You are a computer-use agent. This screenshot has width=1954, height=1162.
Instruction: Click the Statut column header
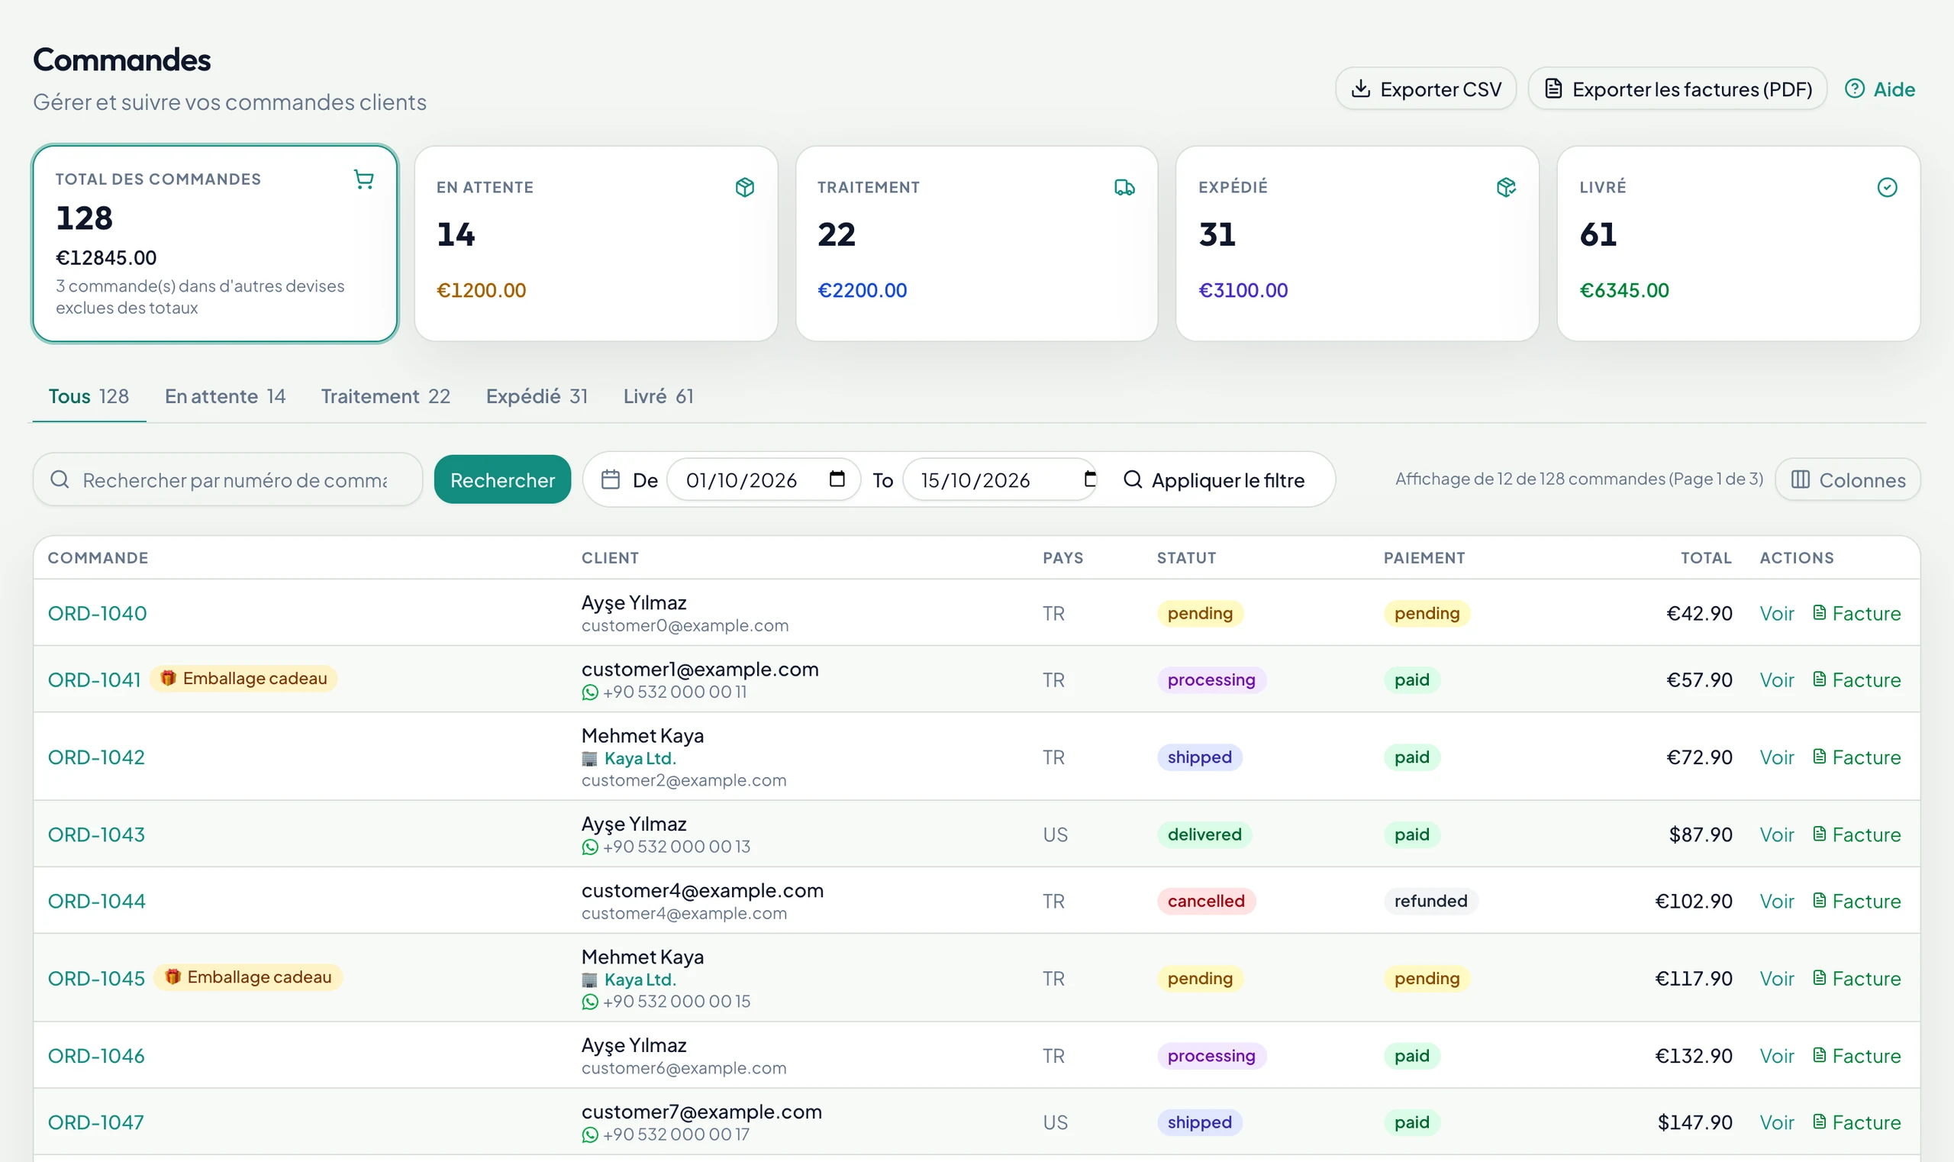tap(1186, 557)
